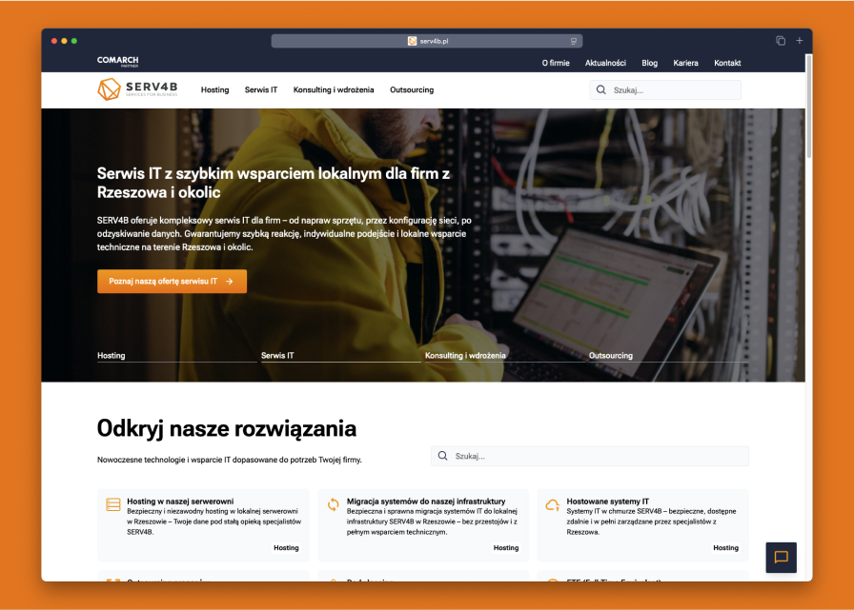
Task: Select the Konsulting i wdrożenia hero tab
Action: pos(466,355)
